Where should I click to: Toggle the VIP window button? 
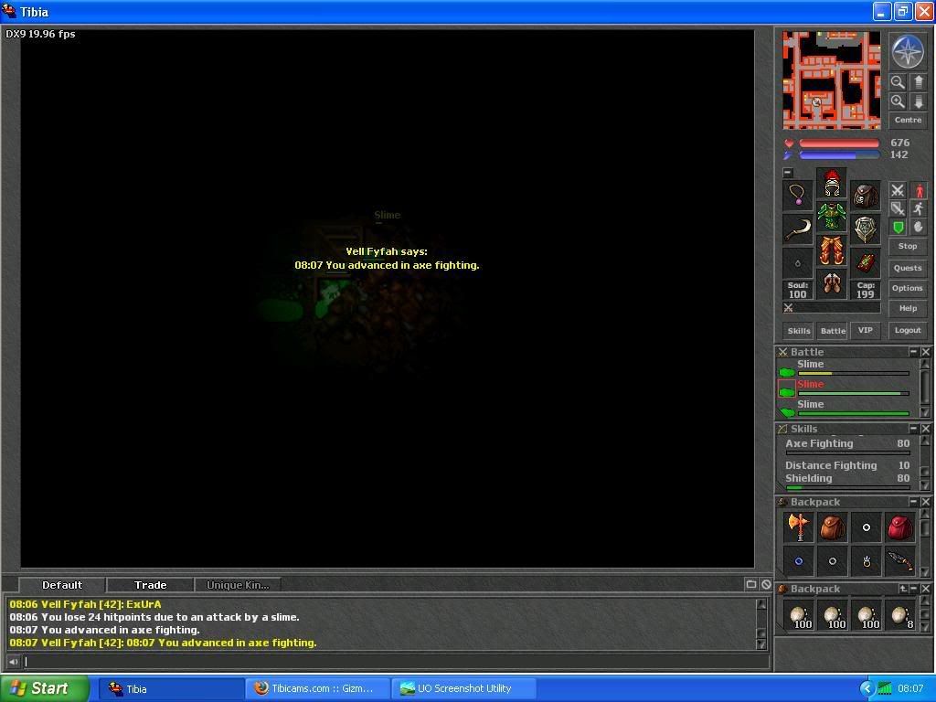pos(865,330)
